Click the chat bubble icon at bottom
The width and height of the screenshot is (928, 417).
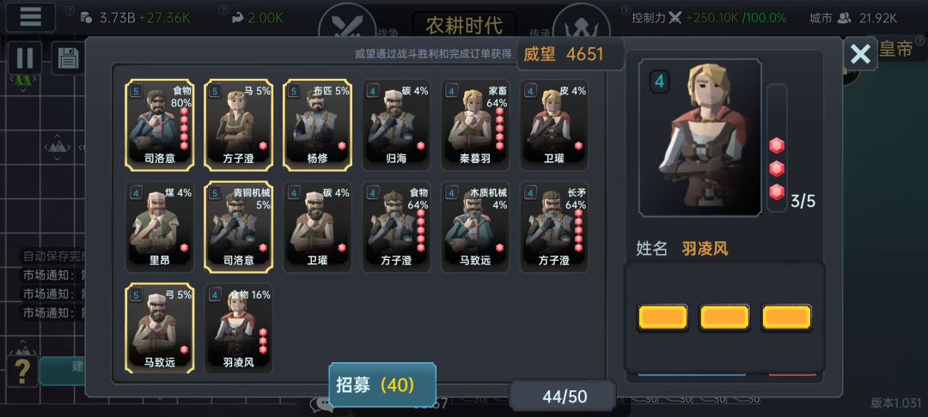[322, 402]
